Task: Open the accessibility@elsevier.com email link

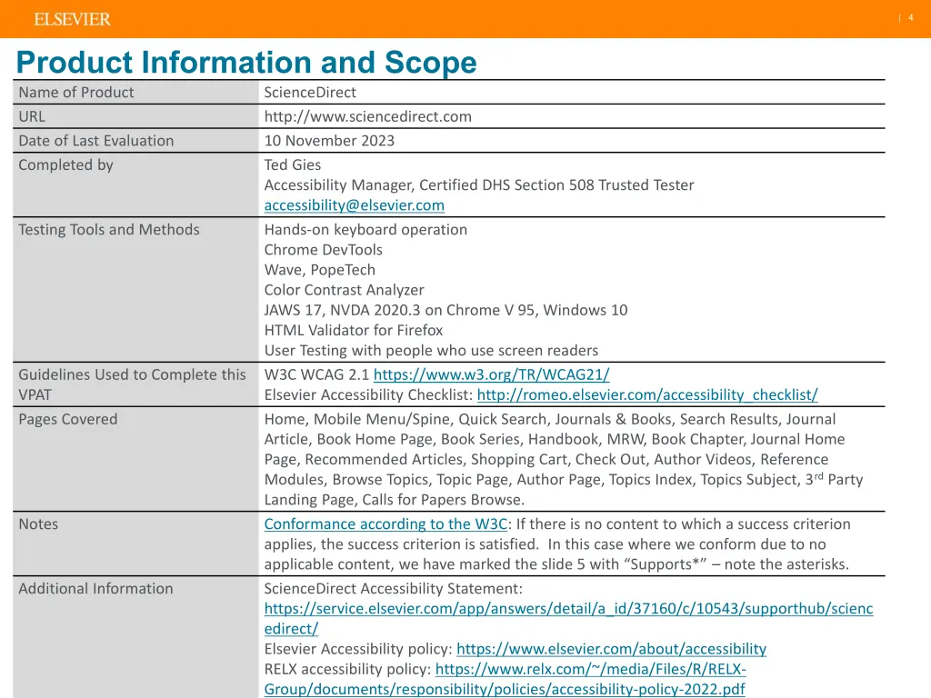Action: pyautogui.click(x=354, y=205)
